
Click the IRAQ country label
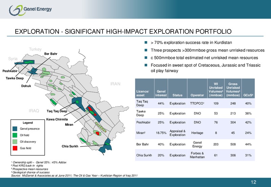34,111
